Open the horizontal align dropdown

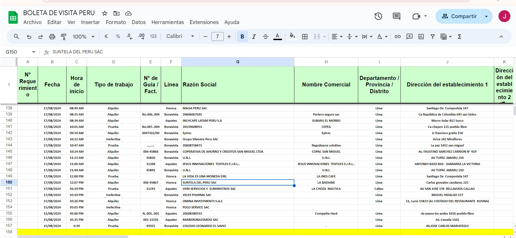click(337, 37)
